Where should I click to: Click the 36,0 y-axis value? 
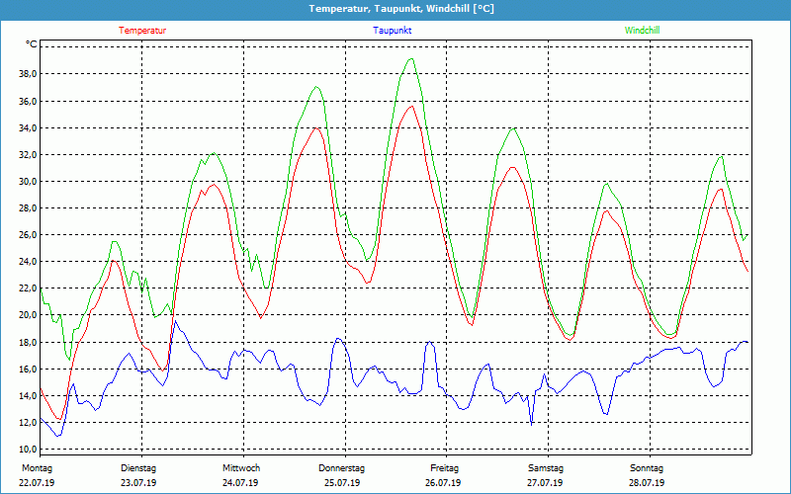coord(28,102)
